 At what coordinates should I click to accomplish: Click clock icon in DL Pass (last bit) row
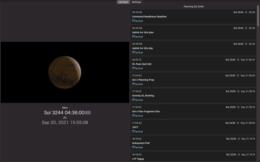pyautogui.click(x=238, y=60)
